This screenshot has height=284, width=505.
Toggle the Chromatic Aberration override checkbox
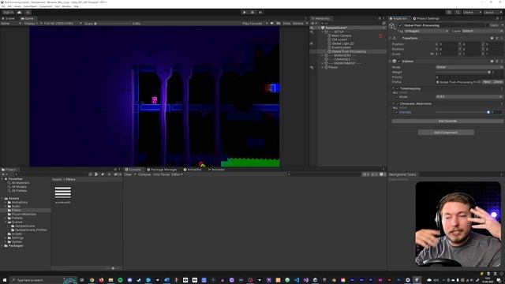[398, 103]
